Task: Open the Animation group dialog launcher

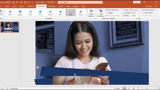Action: (x=95, y=18)
